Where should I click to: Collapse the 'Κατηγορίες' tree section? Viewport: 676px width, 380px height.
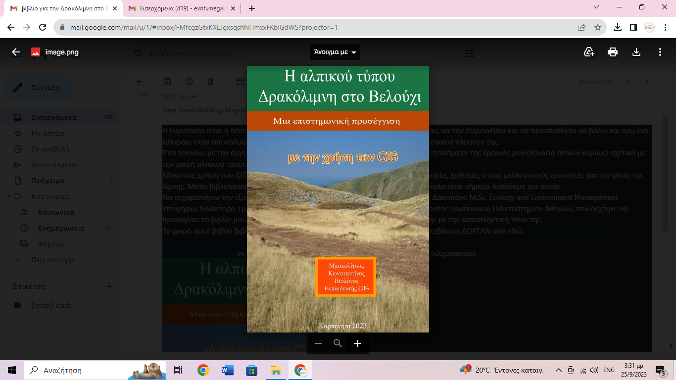(10, 196)
